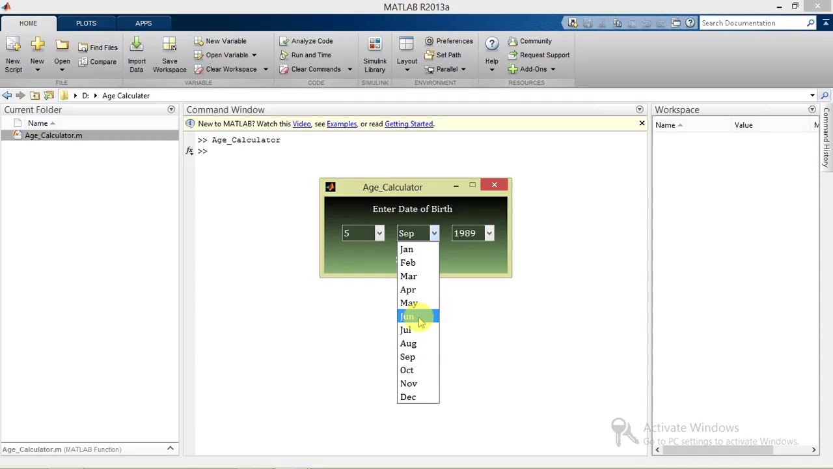This screenshot has height=469, width=833.
Task: Open the Clear Commands dropdown arrow
Action: tap(349, 70)
